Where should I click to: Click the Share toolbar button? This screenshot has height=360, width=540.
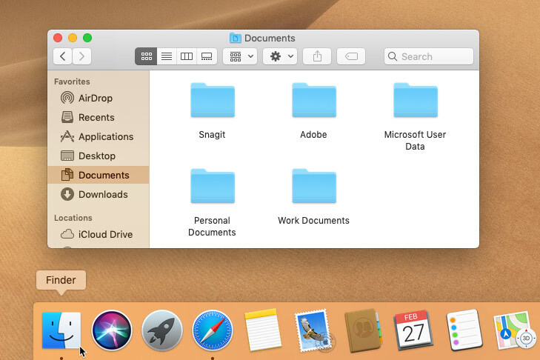(317, 56)
